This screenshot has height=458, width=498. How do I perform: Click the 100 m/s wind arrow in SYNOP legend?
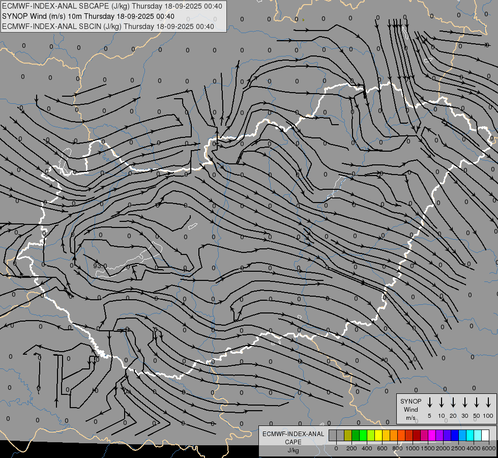pos(488,403)
